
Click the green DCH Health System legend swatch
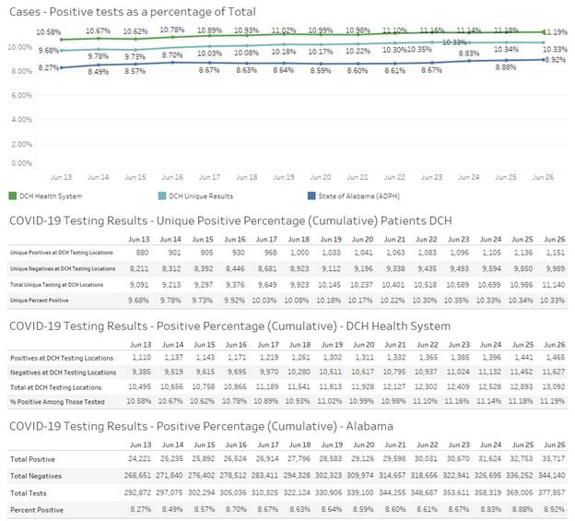(14, 195)
